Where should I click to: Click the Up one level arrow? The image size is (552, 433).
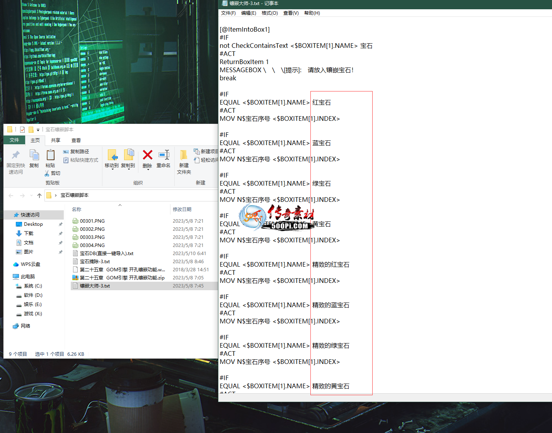[x=39, y=196]
